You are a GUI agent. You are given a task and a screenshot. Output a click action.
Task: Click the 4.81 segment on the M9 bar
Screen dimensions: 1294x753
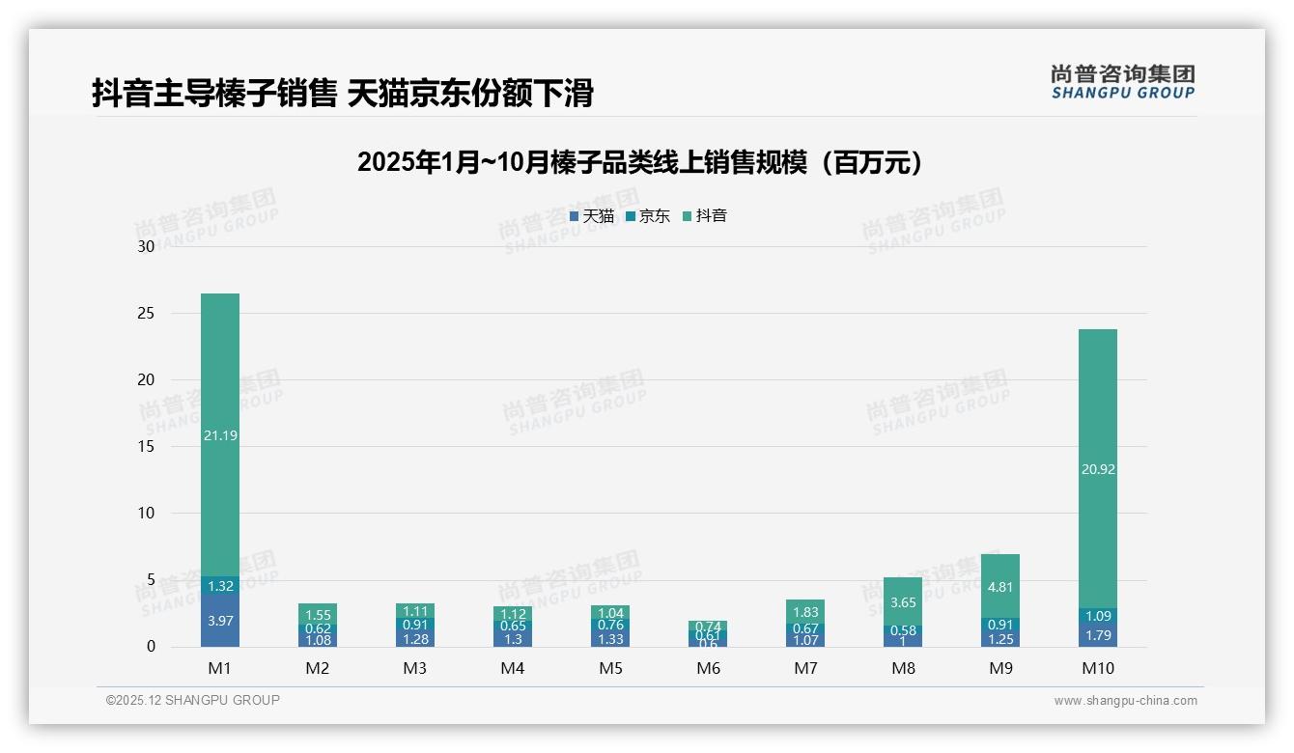(1000, 585)
